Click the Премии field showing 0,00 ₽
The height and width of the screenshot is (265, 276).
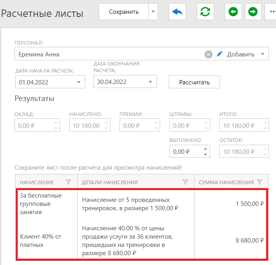coord(140,125)
